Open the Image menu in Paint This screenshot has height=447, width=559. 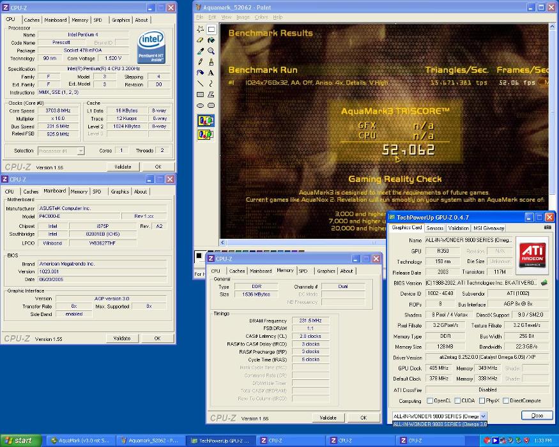[242, 17]
